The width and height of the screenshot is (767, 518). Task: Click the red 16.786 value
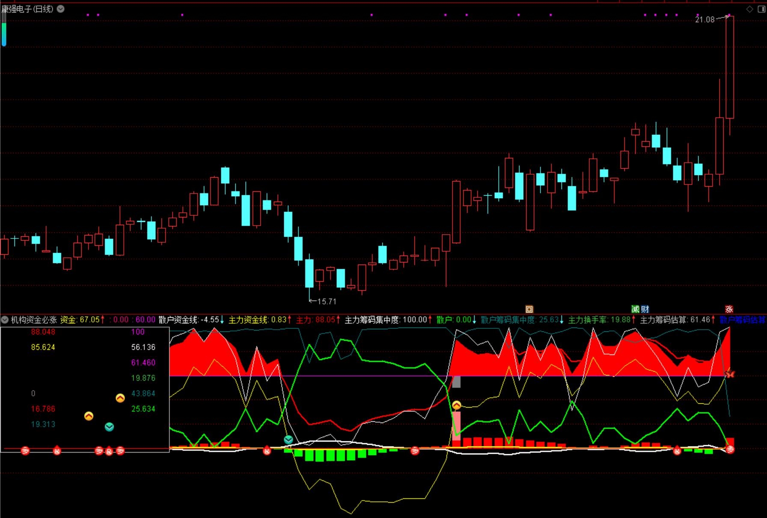(x=43, y=409)
